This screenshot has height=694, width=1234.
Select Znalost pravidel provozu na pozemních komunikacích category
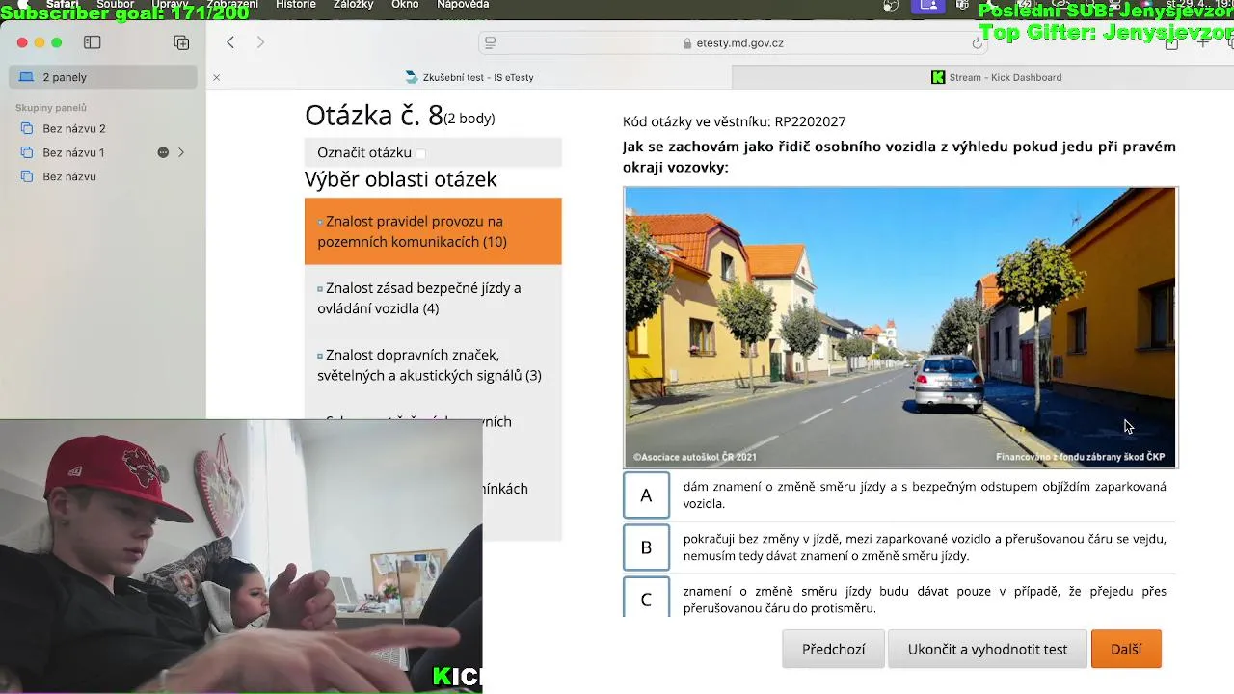pyautogui.click(x=433, y=231)
